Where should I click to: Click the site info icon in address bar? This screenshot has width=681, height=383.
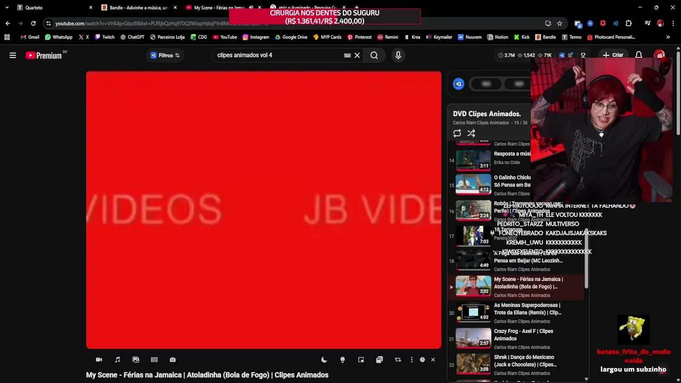(48, 23)
